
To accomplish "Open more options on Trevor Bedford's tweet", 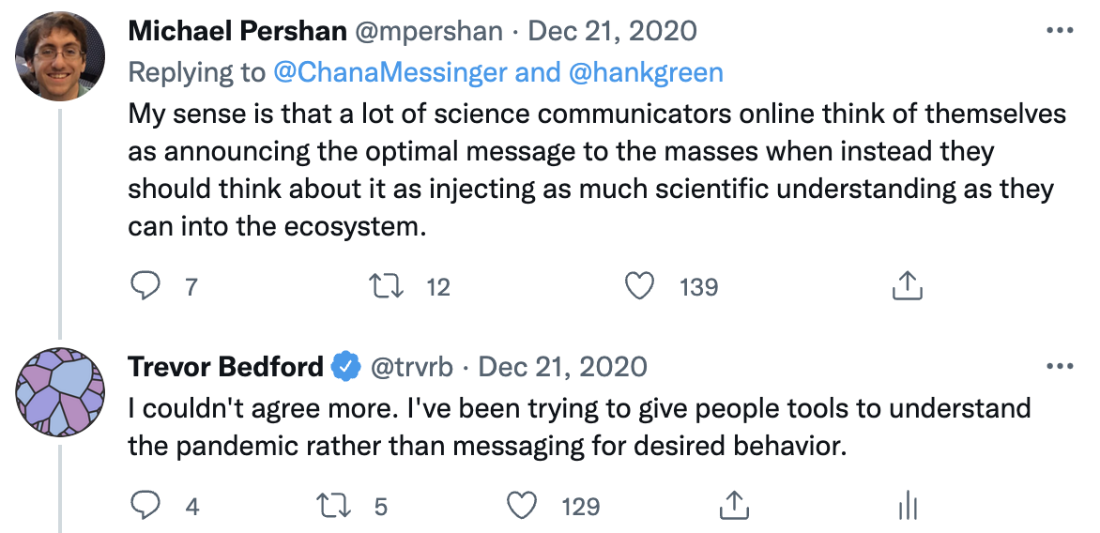I will [x=1059, y=365].
